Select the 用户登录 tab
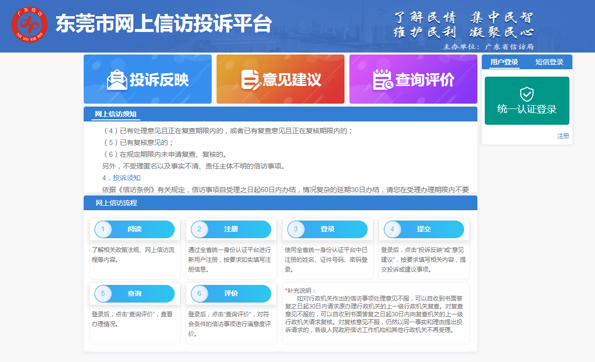Viewport: 595px width, 362px height. tap(503, 61)
